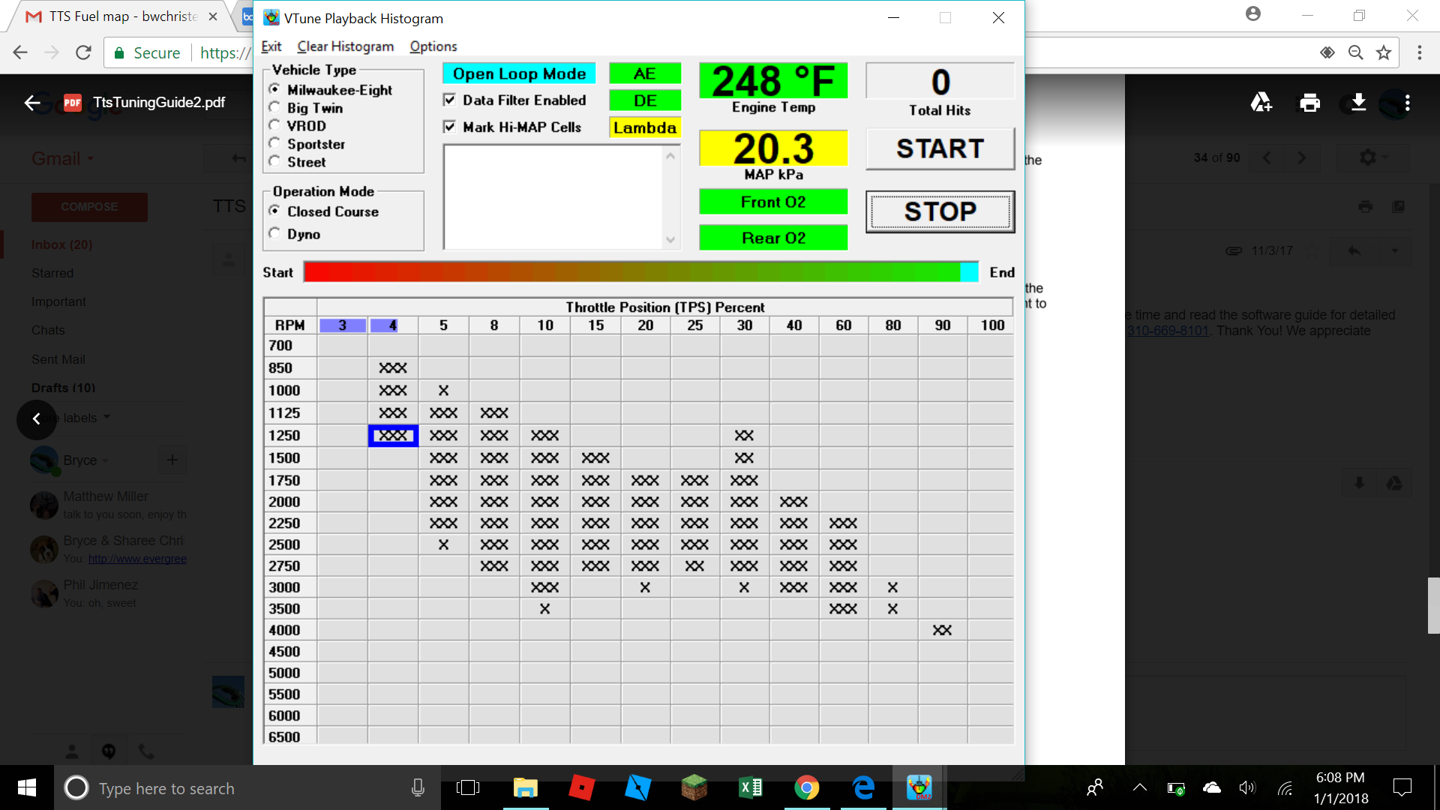Uncheck Data Filter Enabled
Image resolution: width=1440 pixels, height=810 pixels.
click(449, 100)
